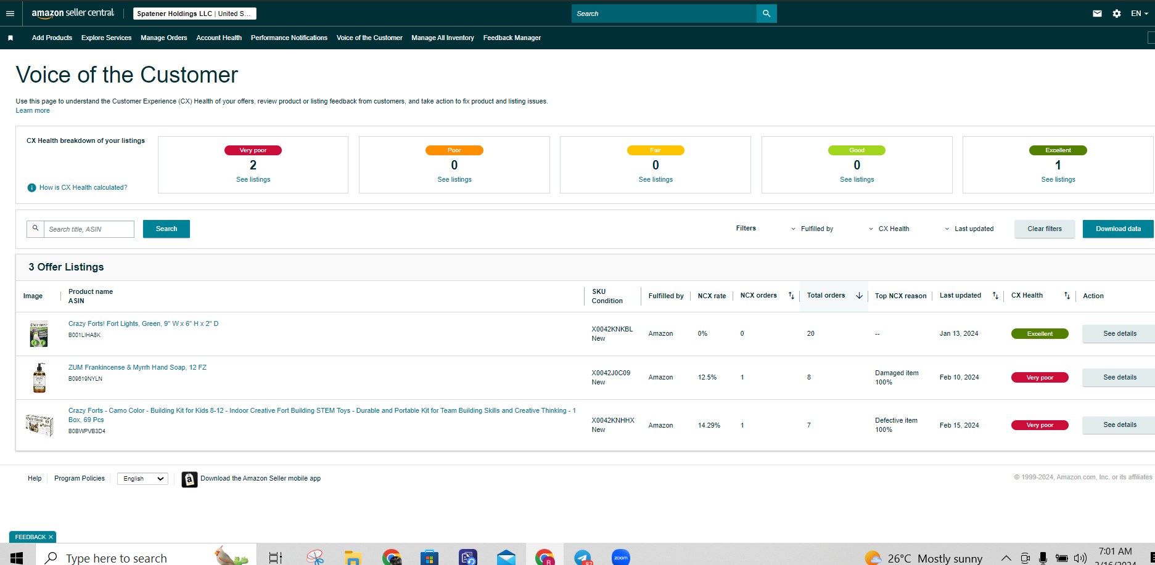Click the Amazon Seller Central logo
1155x565 pixels.
click(x=73, y=13)
